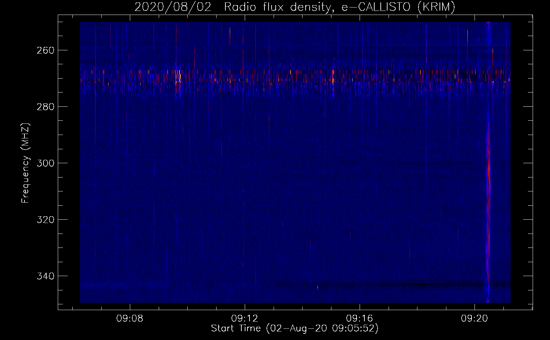
Task: Click the 280 frequency tick label
Action: (45, 107)
